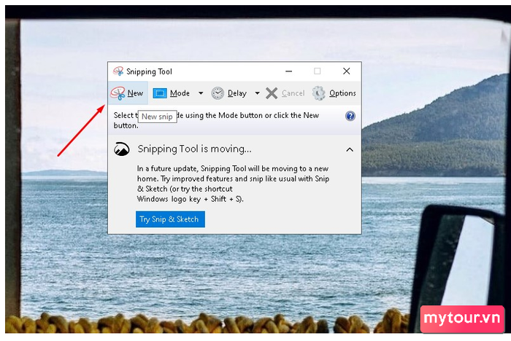Open the Mode rectangular snip button
The height and width of the screenshot is (341, 511).
(172, 93)
